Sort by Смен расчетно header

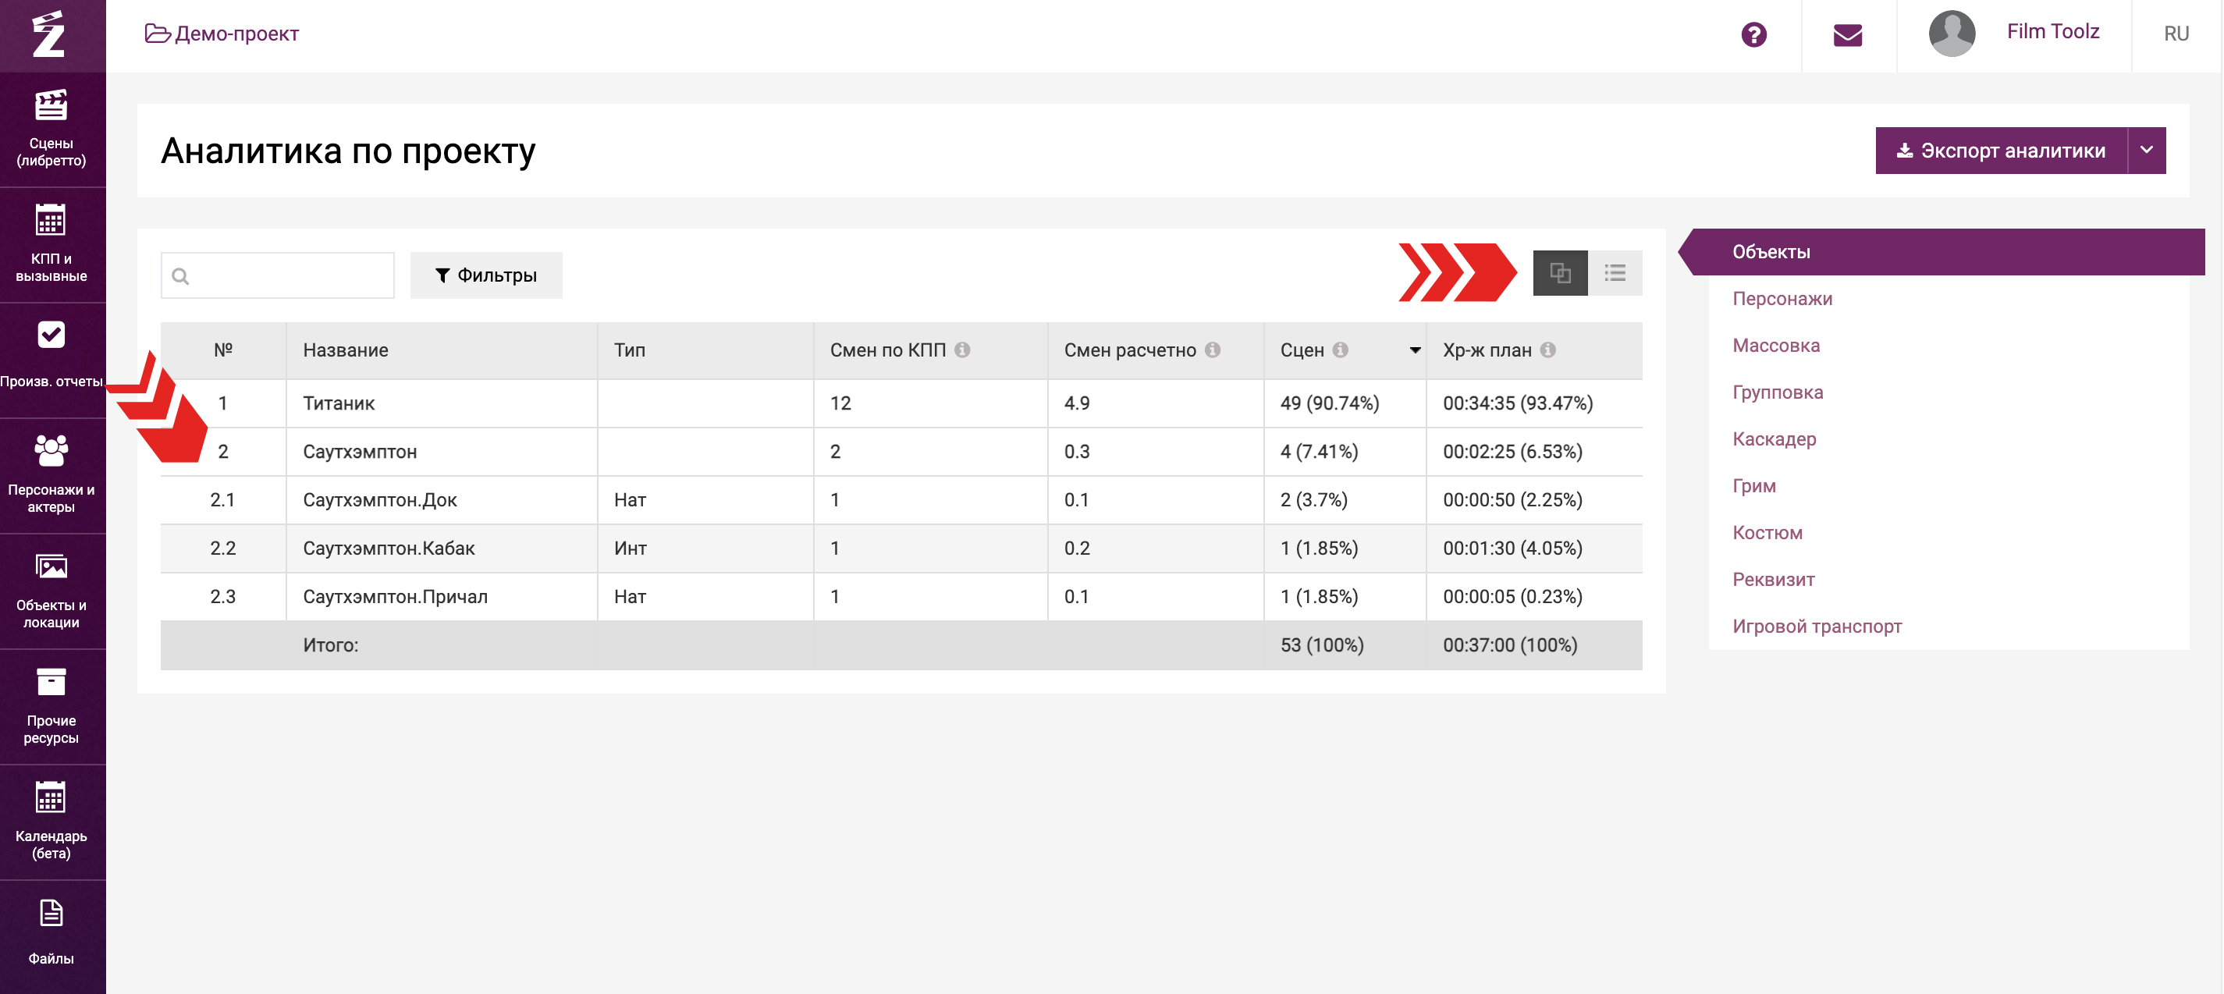click(x=1129, y=350)
